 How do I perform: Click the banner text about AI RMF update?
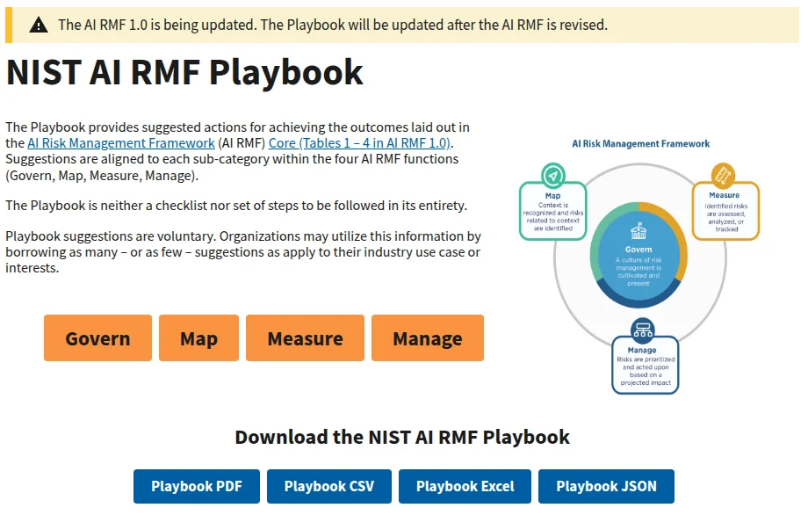click(333, 25)
